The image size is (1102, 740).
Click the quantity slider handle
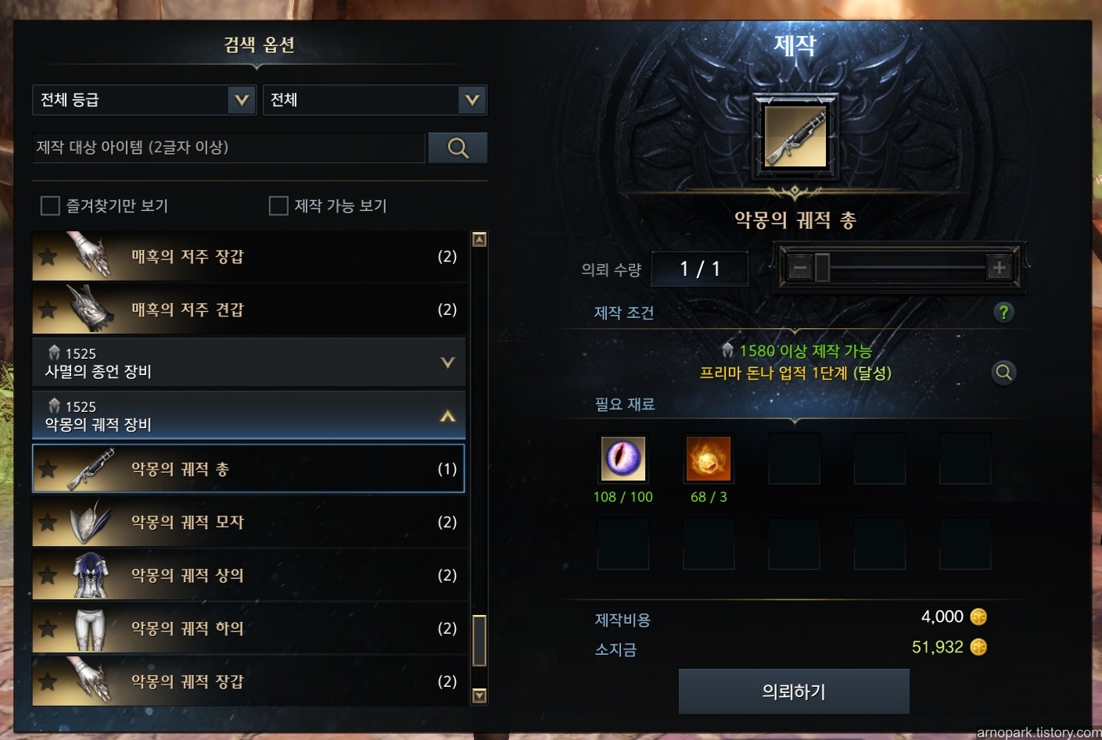[x=822, y=268]
